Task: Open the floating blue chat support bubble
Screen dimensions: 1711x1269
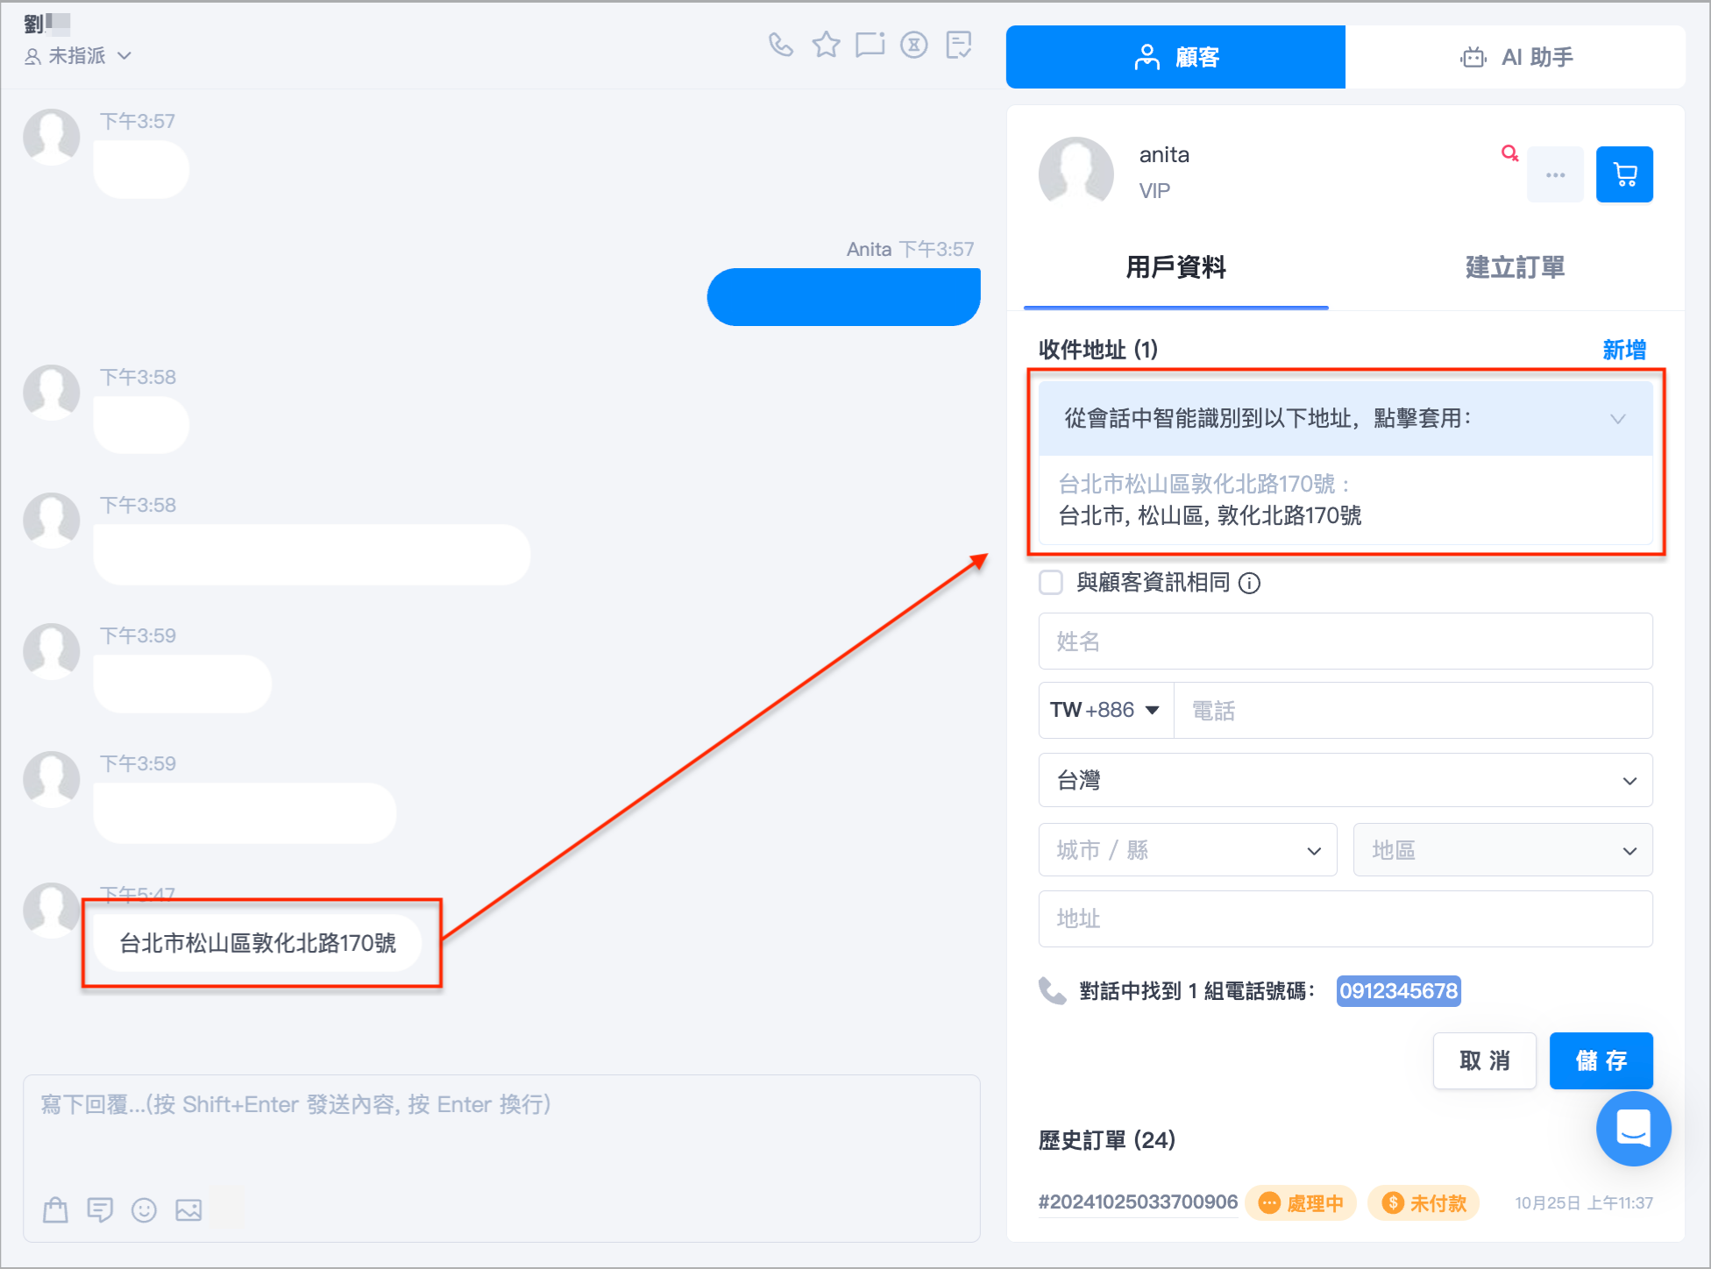Action: point(1633,1129)
